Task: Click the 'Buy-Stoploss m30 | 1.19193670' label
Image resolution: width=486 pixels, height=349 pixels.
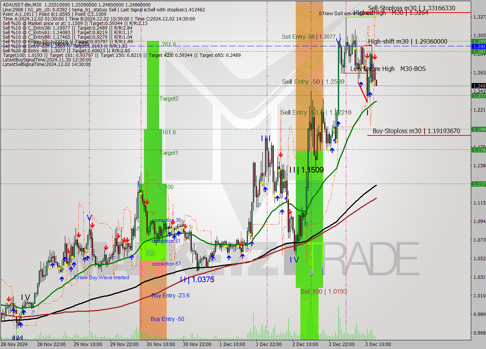Action: 416,131
